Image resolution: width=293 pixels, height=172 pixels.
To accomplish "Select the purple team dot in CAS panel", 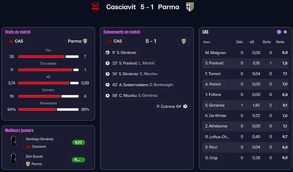I will [x=279, y=32].
